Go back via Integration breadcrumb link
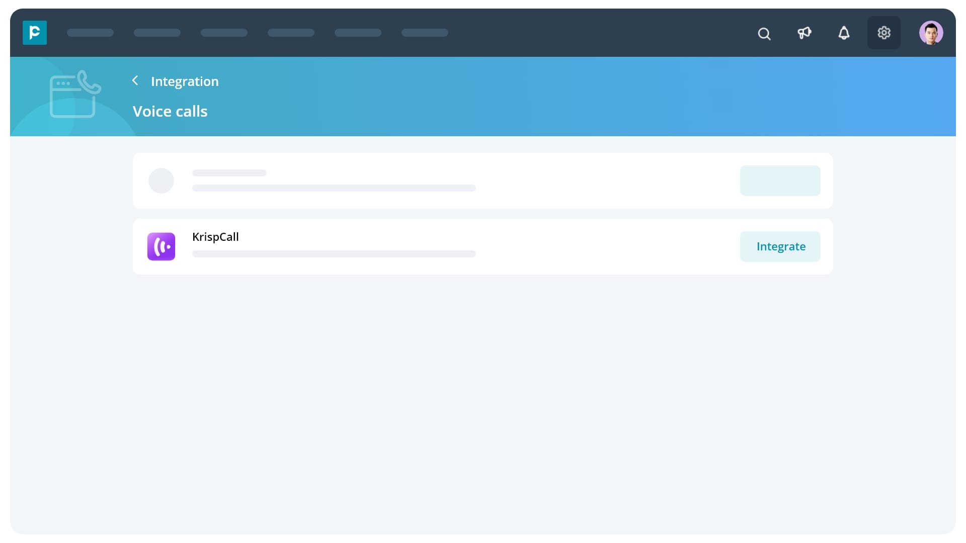Screen dimensions: 966x543 (x=185, y=81)
